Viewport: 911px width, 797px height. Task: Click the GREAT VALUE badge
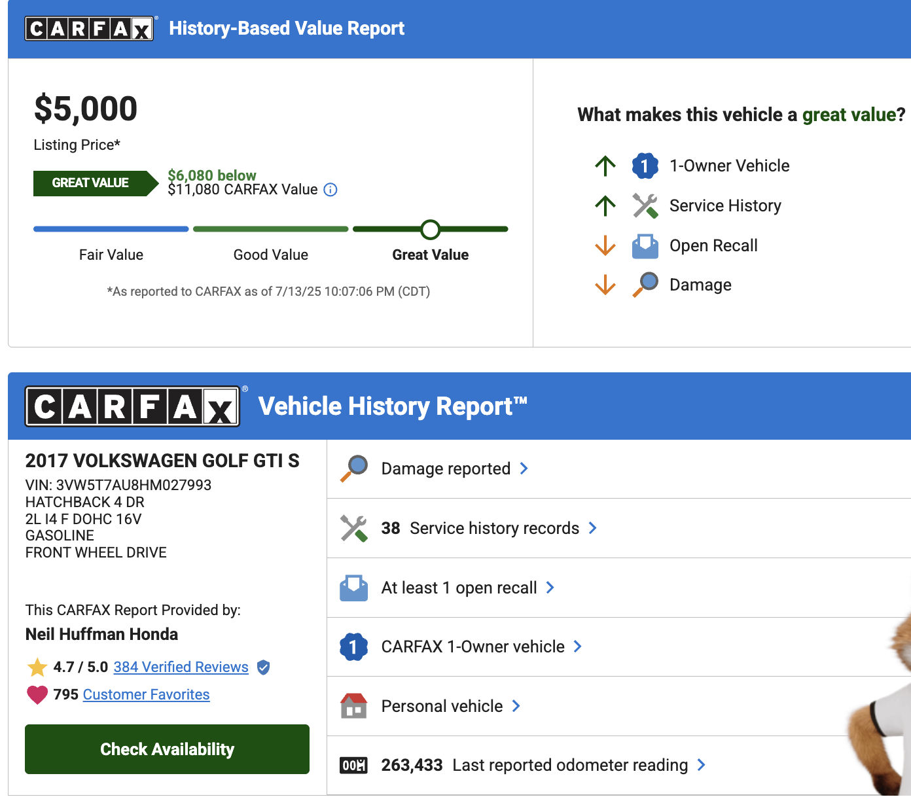tap(96, 183)
